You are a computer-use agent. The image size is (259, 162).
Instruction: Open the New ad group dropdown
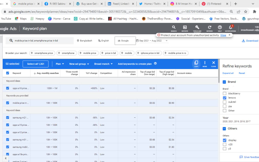[x=79, y=64]
